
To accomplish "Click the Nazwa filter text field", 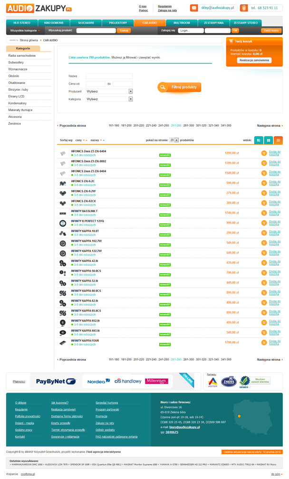I will tap(109, 76).
